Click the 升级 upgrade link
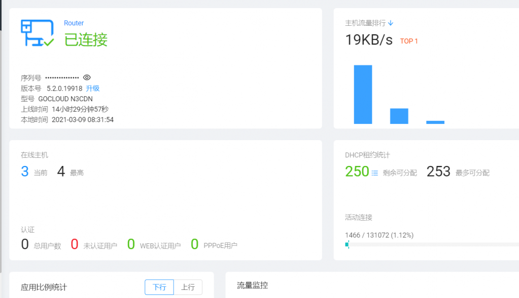 tap(92, 88)
